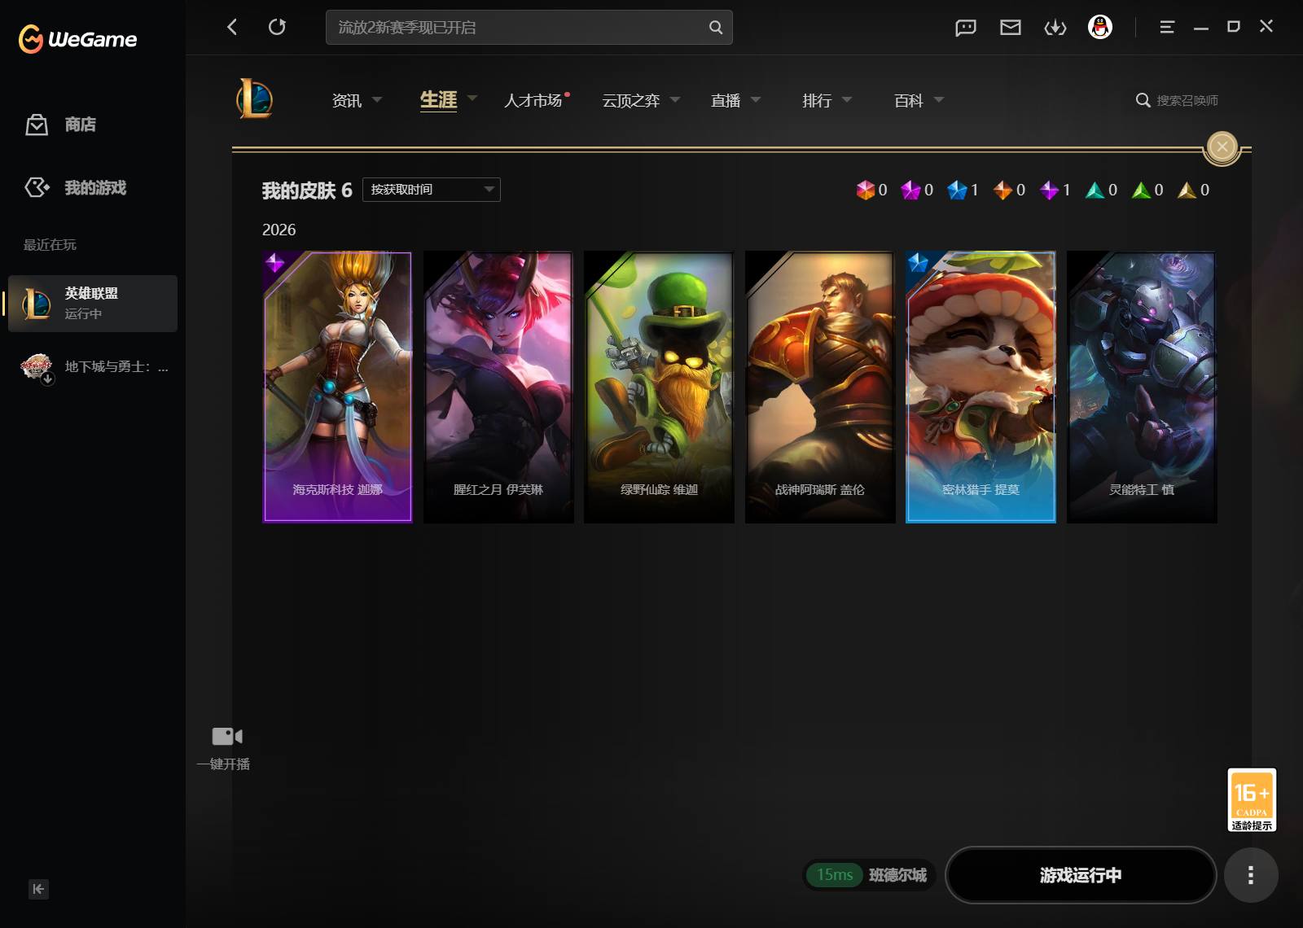
Task: Open the mail inbox icon
Action: pyautogui.click(x=1011, y=28)
